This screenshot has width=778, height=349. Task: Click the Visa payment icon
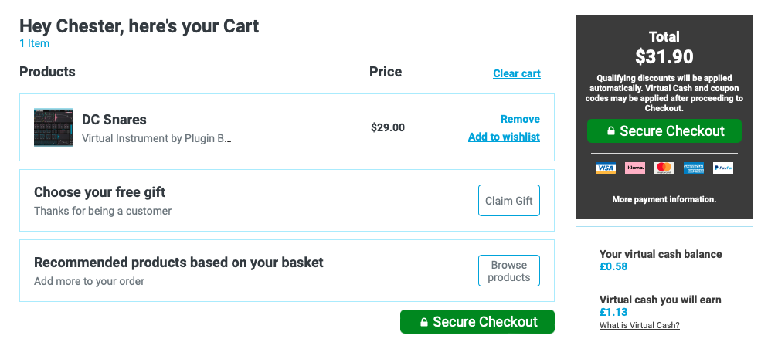606,168
